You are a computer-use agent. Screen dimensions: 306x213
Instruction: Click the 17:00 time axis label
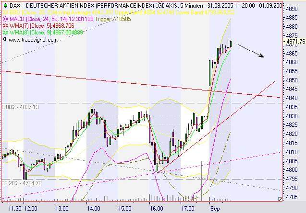click(x=187, y=209)
